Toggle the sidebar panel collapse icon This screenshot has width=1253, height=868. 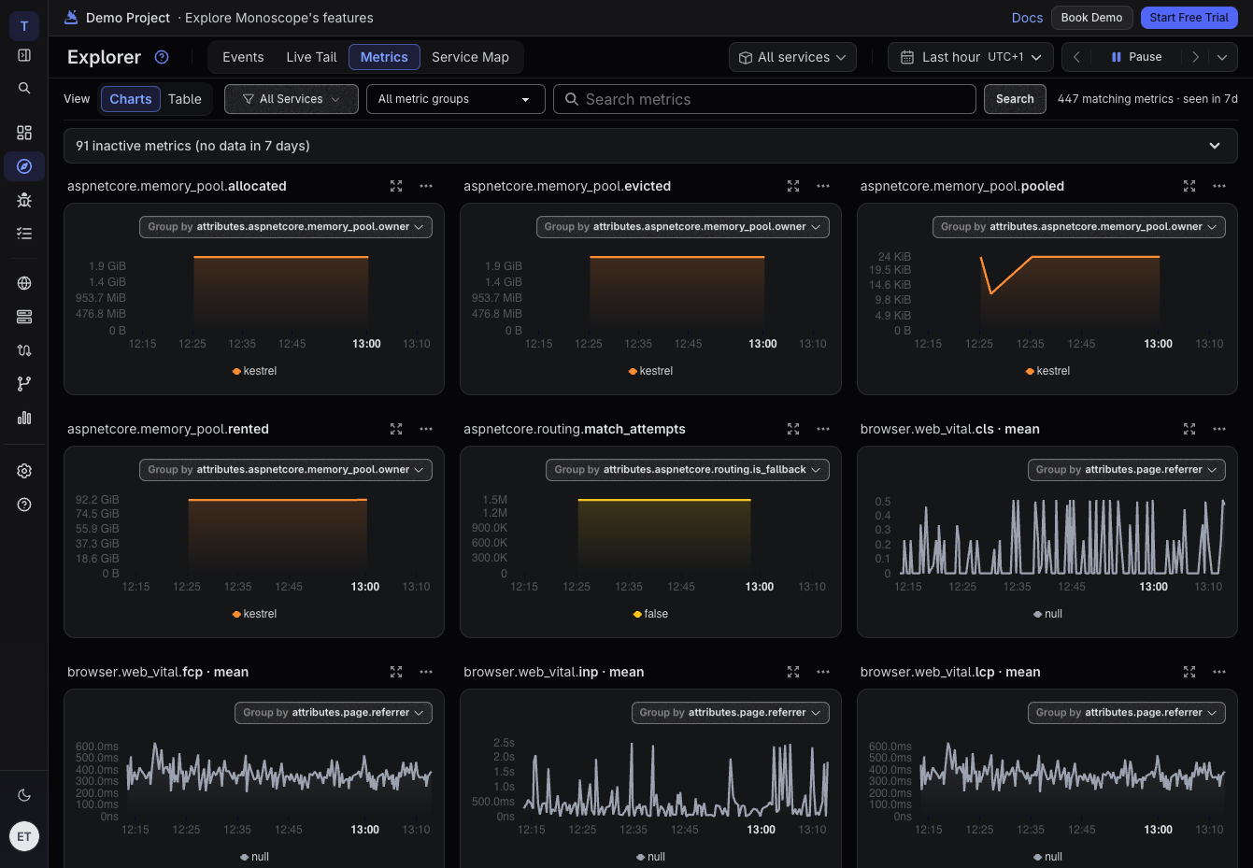[24, 55]
